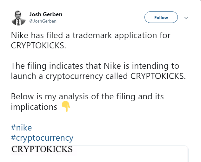This screenshot has height=162, width=201.
Task: Open Josh Gerben's profile avatar
Action: 18,18
